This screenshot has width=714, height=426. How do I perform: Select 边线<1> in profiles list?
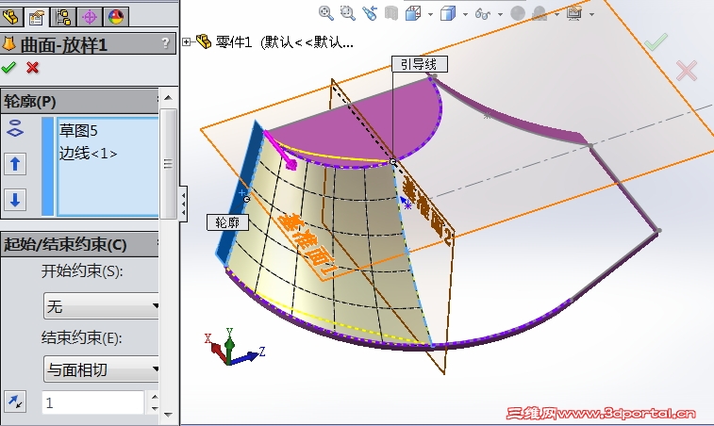point(88,154)
